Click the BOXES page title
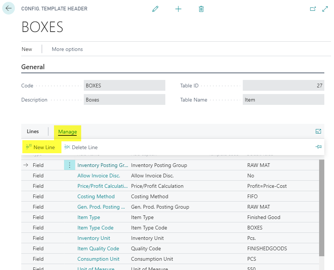The width and height of the screenshot is (334, 270). coord(42,27)
